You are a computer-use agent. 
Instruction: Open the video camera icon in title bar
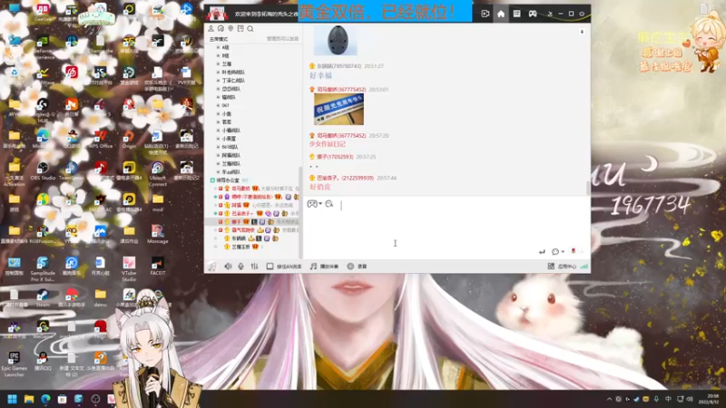click(485, 14)
